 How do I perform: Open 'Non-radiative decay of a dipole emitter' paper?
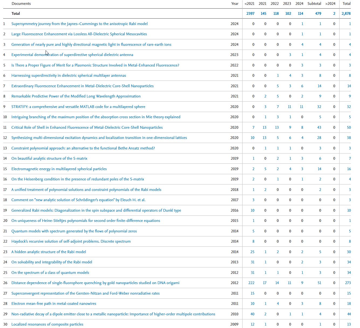pyautogui.click(x=113, y=314)
